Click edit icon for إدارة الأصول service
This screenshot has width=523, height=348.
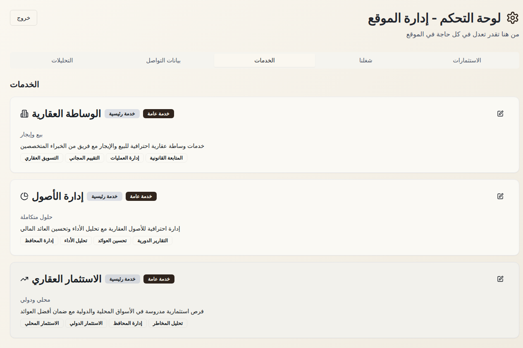[500, 196]
